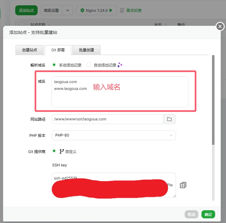
Task: Confirm with the 确定 button
Action: click(x=208, y=215)
